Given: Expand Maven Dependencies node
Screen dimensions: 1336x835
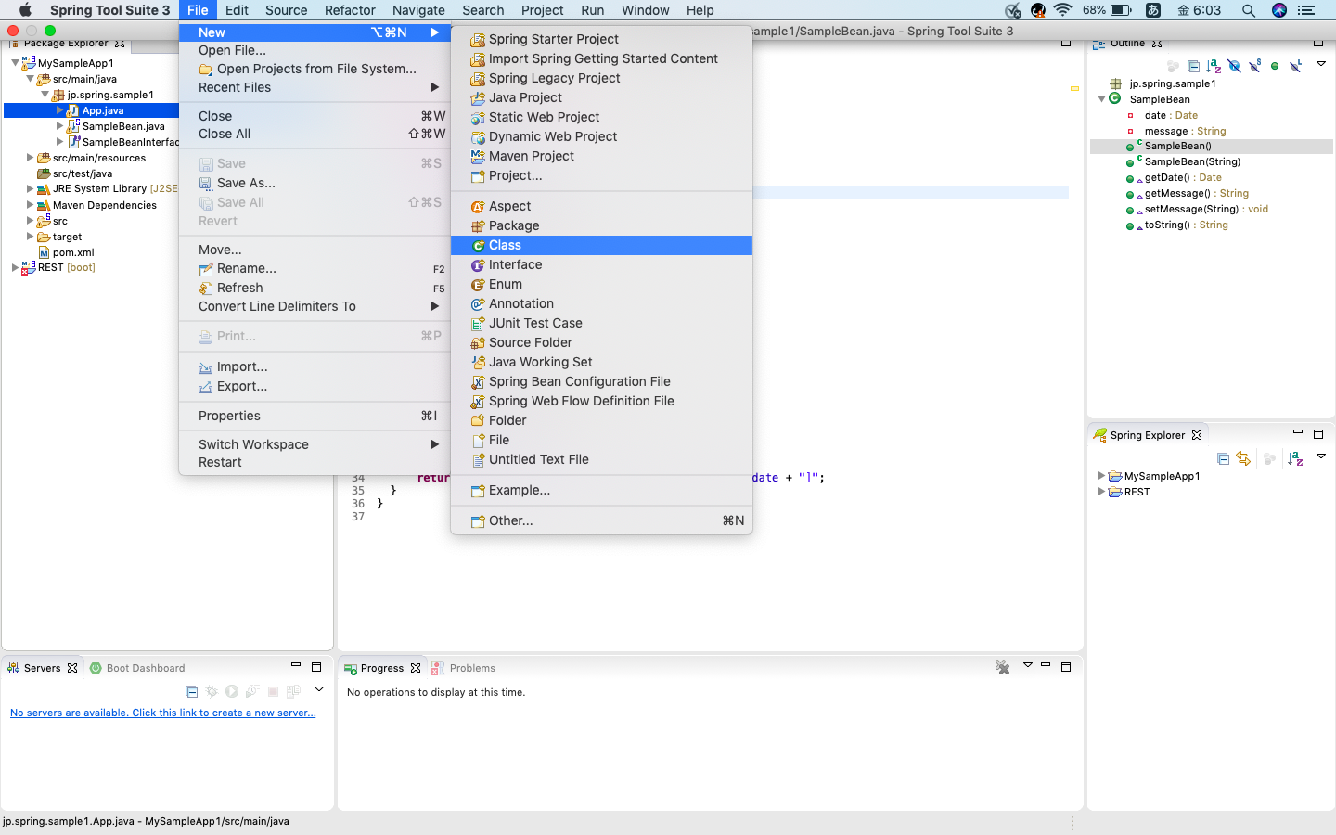Looking at the screenshot, I should point(30,205).
